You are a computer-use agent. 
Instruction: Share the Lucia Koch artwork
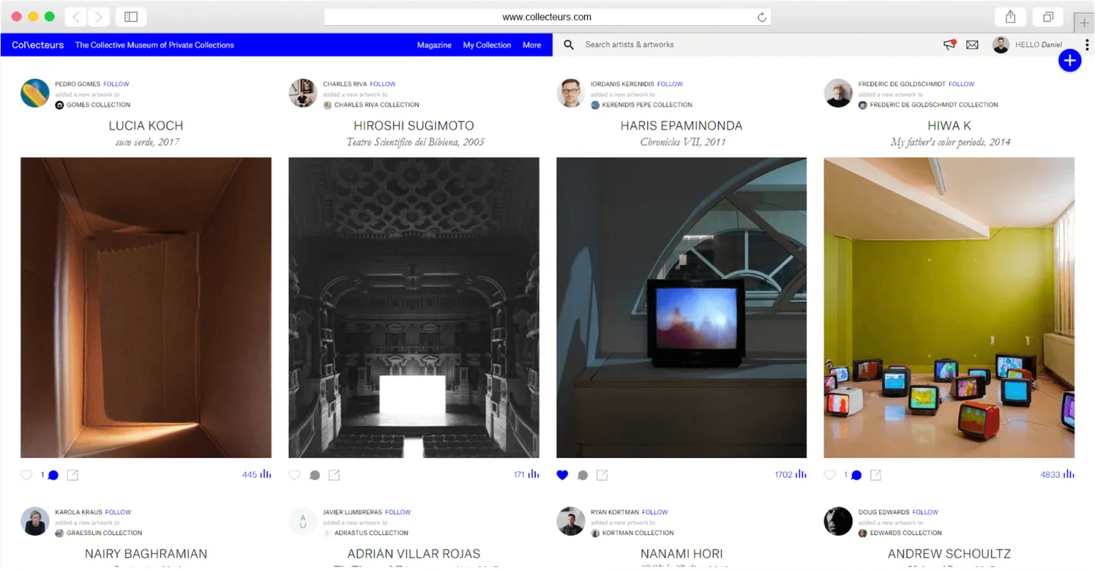72,475
